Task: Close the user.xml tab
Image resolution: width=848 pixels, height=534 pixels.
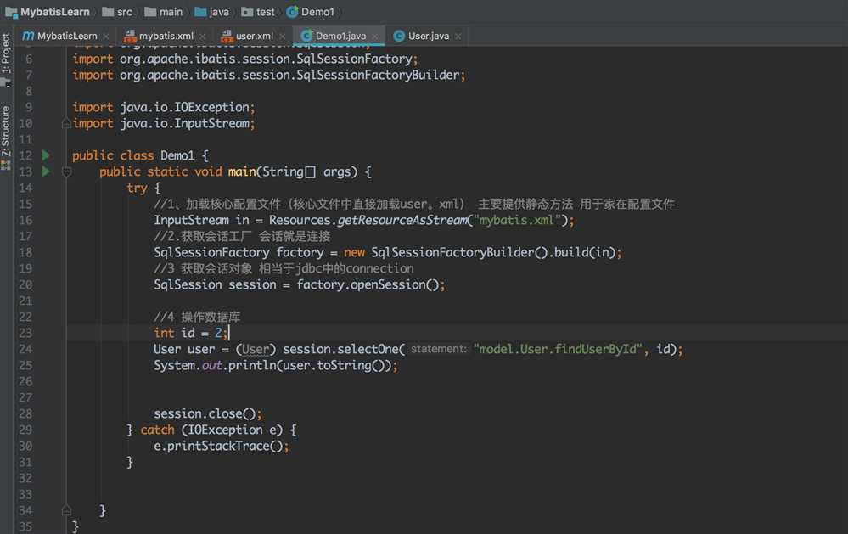Action: tap(283, 37)
